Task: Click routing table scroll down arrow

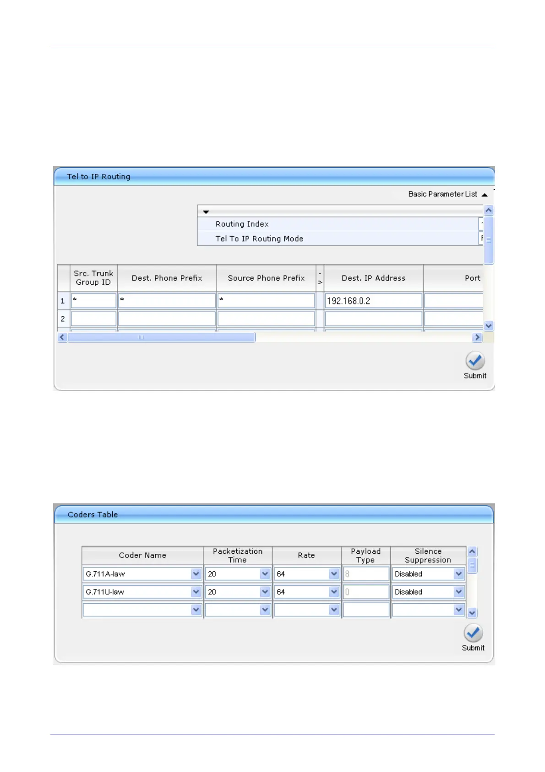Action: click(x=489, y=326)
